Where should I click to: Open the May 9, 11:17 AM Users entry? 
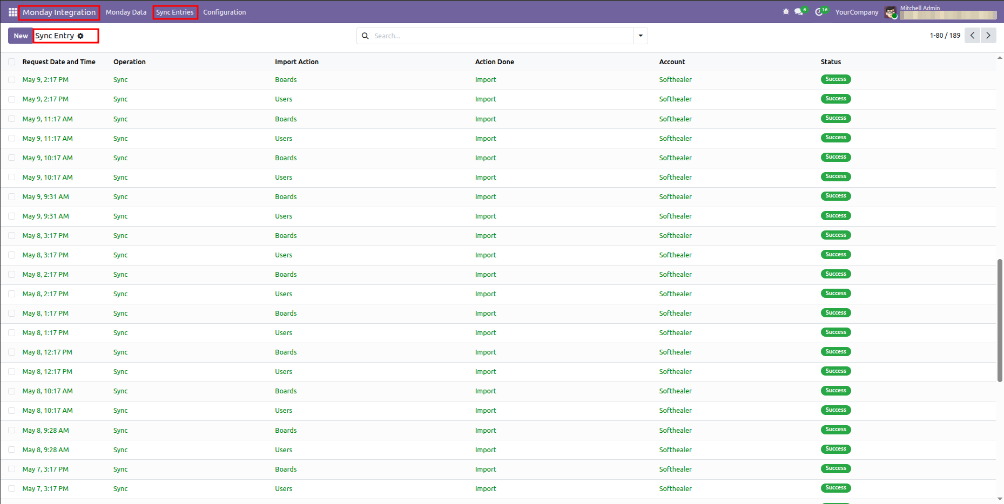coord(498,139)
